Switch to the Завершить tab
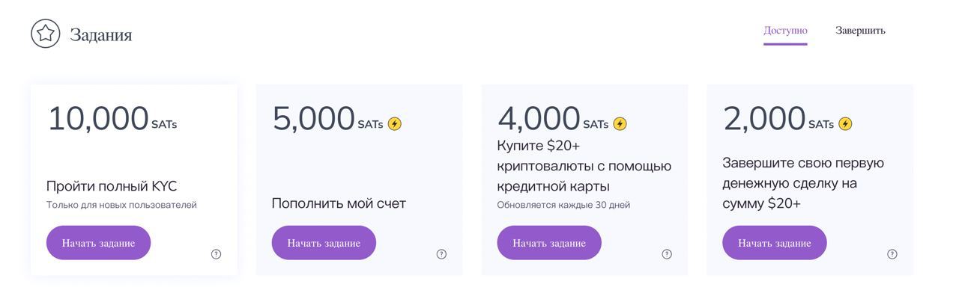 860,31
